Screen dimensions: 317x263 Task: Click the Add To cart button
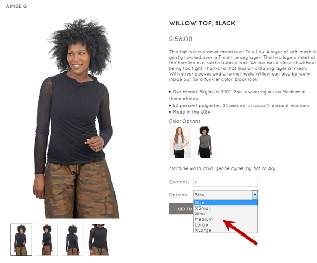[181, 209]
